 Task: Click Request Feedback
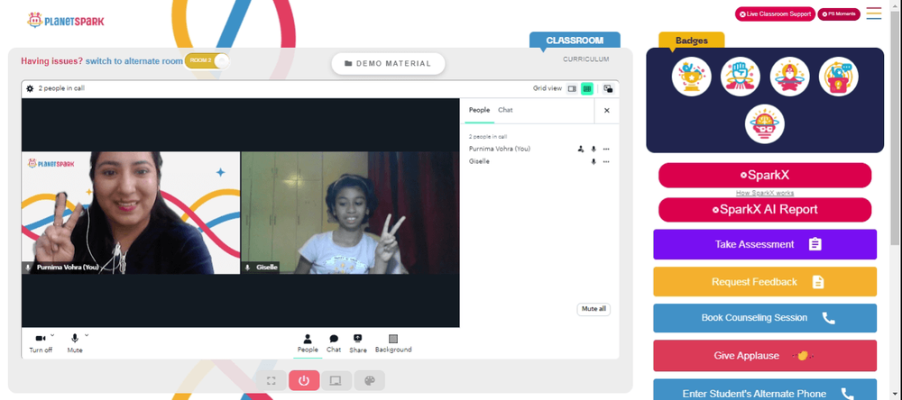click(x=765, y=282)
